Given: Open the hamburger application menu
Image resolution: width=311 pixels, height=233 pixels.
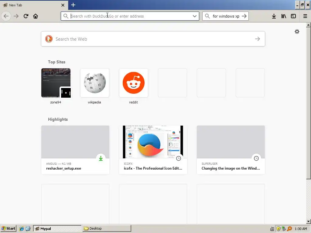Looking at the screenshot, I should click(305, 16).
